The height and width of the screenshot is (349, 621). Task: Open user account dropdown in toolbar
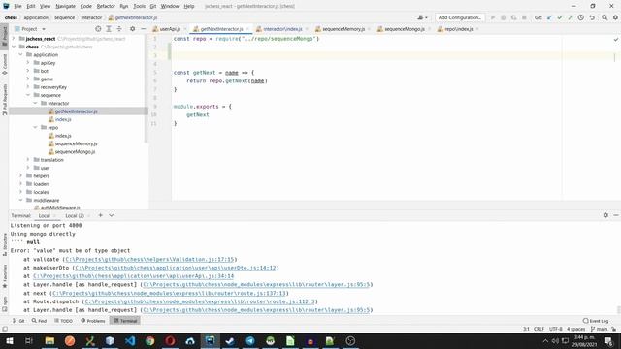[x=423, y=17]
